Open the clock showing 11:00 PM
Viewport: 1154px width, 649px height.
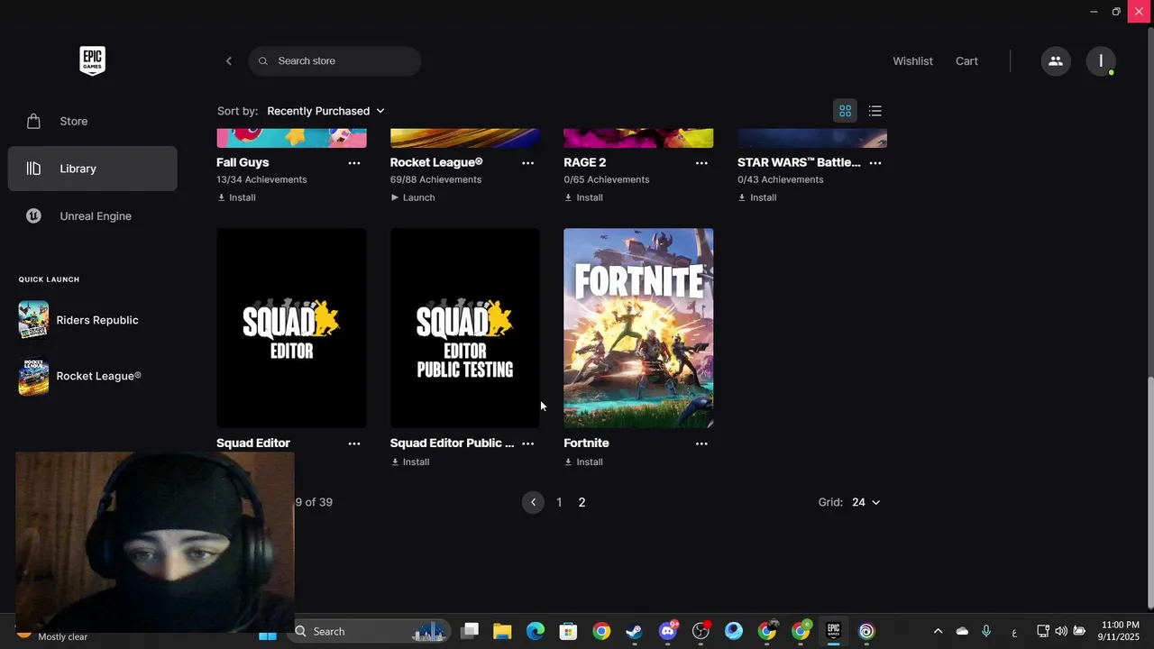(x=1120, y=631)
